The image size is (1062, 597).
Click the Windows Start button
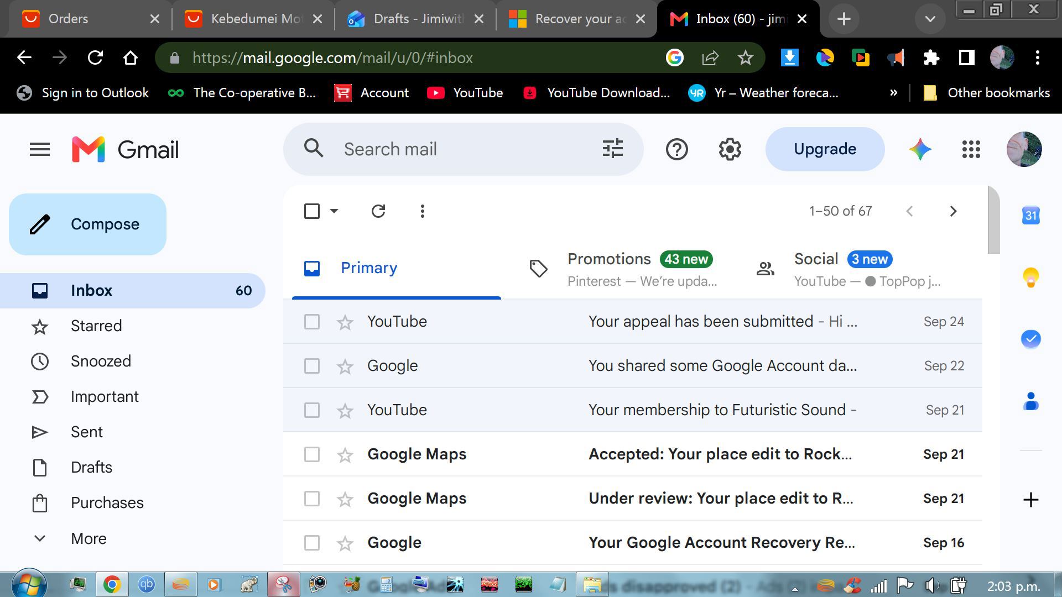point(29,584)
